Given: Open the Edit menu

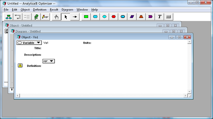Looking at the screenshot, I should [15, 10].
